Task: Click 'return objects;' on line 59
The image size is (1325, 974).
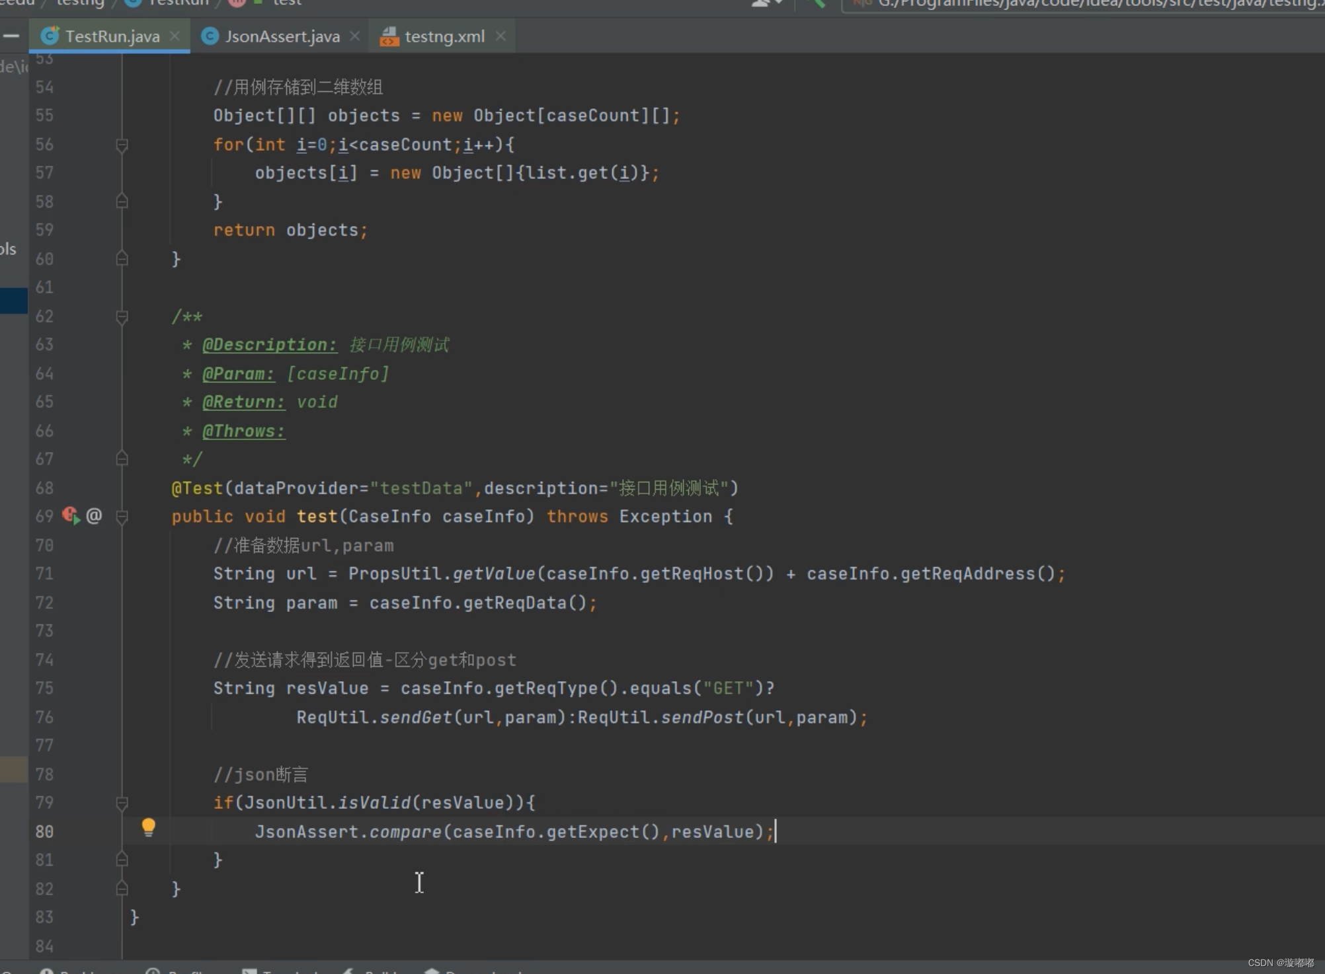Action: pos(290,230)
